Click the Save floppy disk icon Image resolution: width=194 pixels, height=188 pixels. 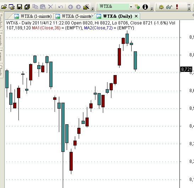point(20,7)
